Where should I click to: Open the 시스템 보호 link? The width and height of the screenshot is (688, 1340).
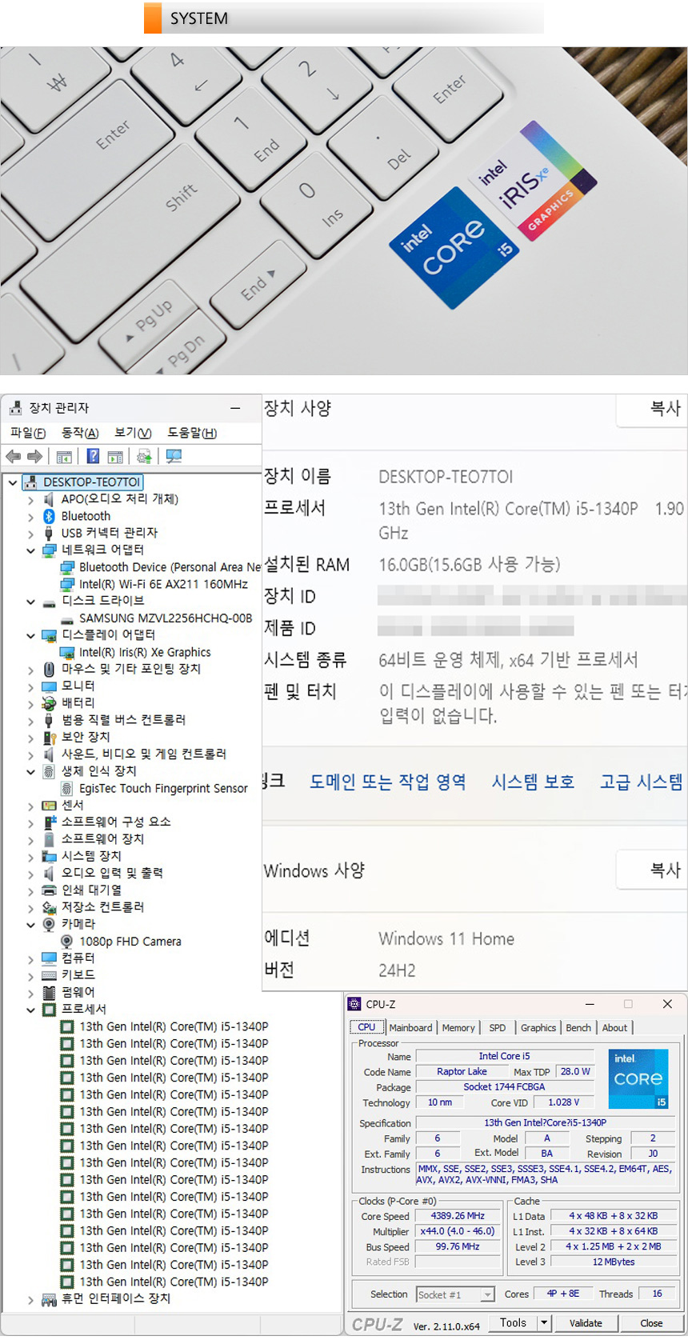click(x=533, y=782)
